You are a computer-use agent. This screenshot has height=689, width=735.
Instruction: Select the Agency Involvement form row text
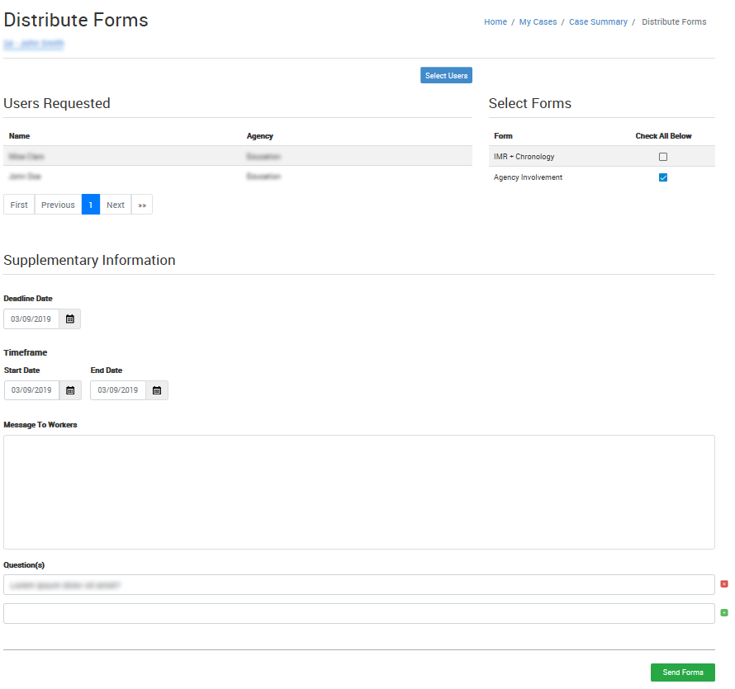(528, 177)
